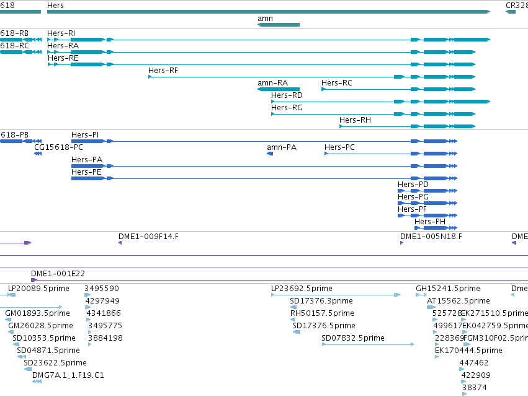The height and width of the screenshot is (397, 528).
Task: Select the 3495590 feature label
Action: coord(102,289)
